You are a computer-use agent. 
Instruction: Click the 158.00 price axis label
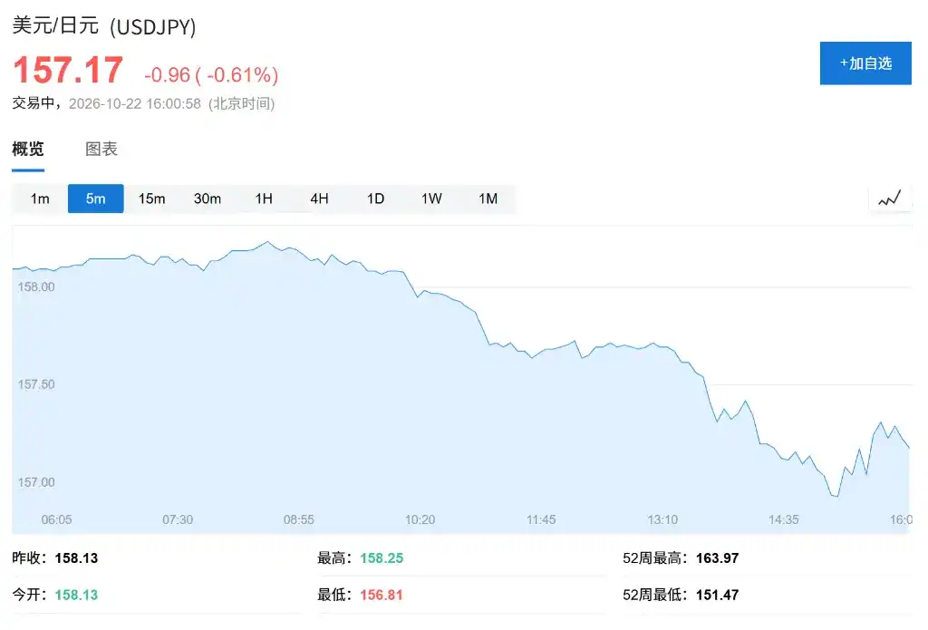point(36,286)
